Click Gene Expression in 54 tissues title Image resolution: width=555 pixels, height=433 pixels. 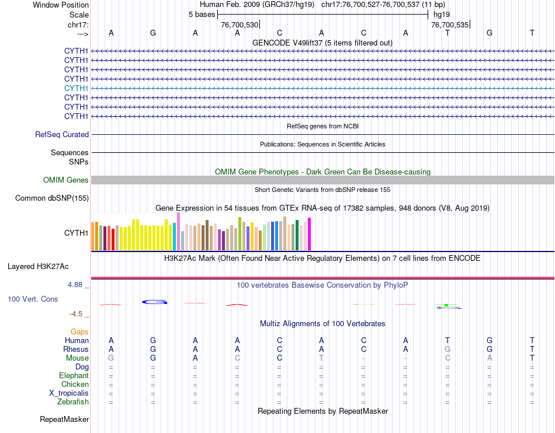pyautogui.click(x=322, y=208)
